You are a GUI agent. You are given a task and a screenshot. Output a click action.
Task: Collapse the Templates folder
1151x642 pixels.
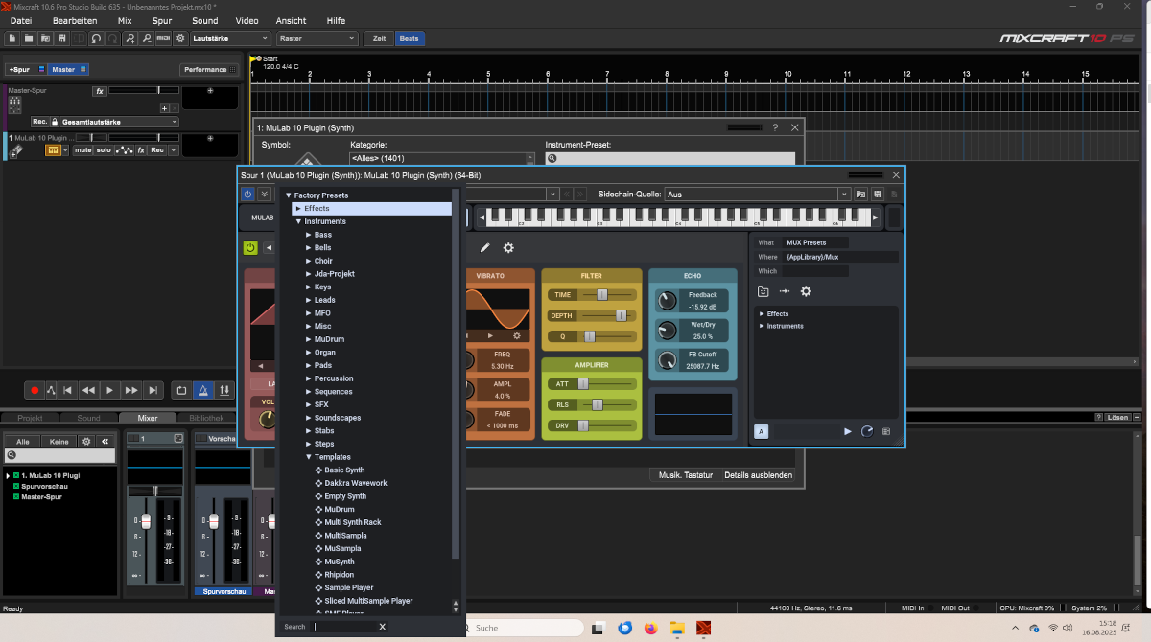[308, 457]
